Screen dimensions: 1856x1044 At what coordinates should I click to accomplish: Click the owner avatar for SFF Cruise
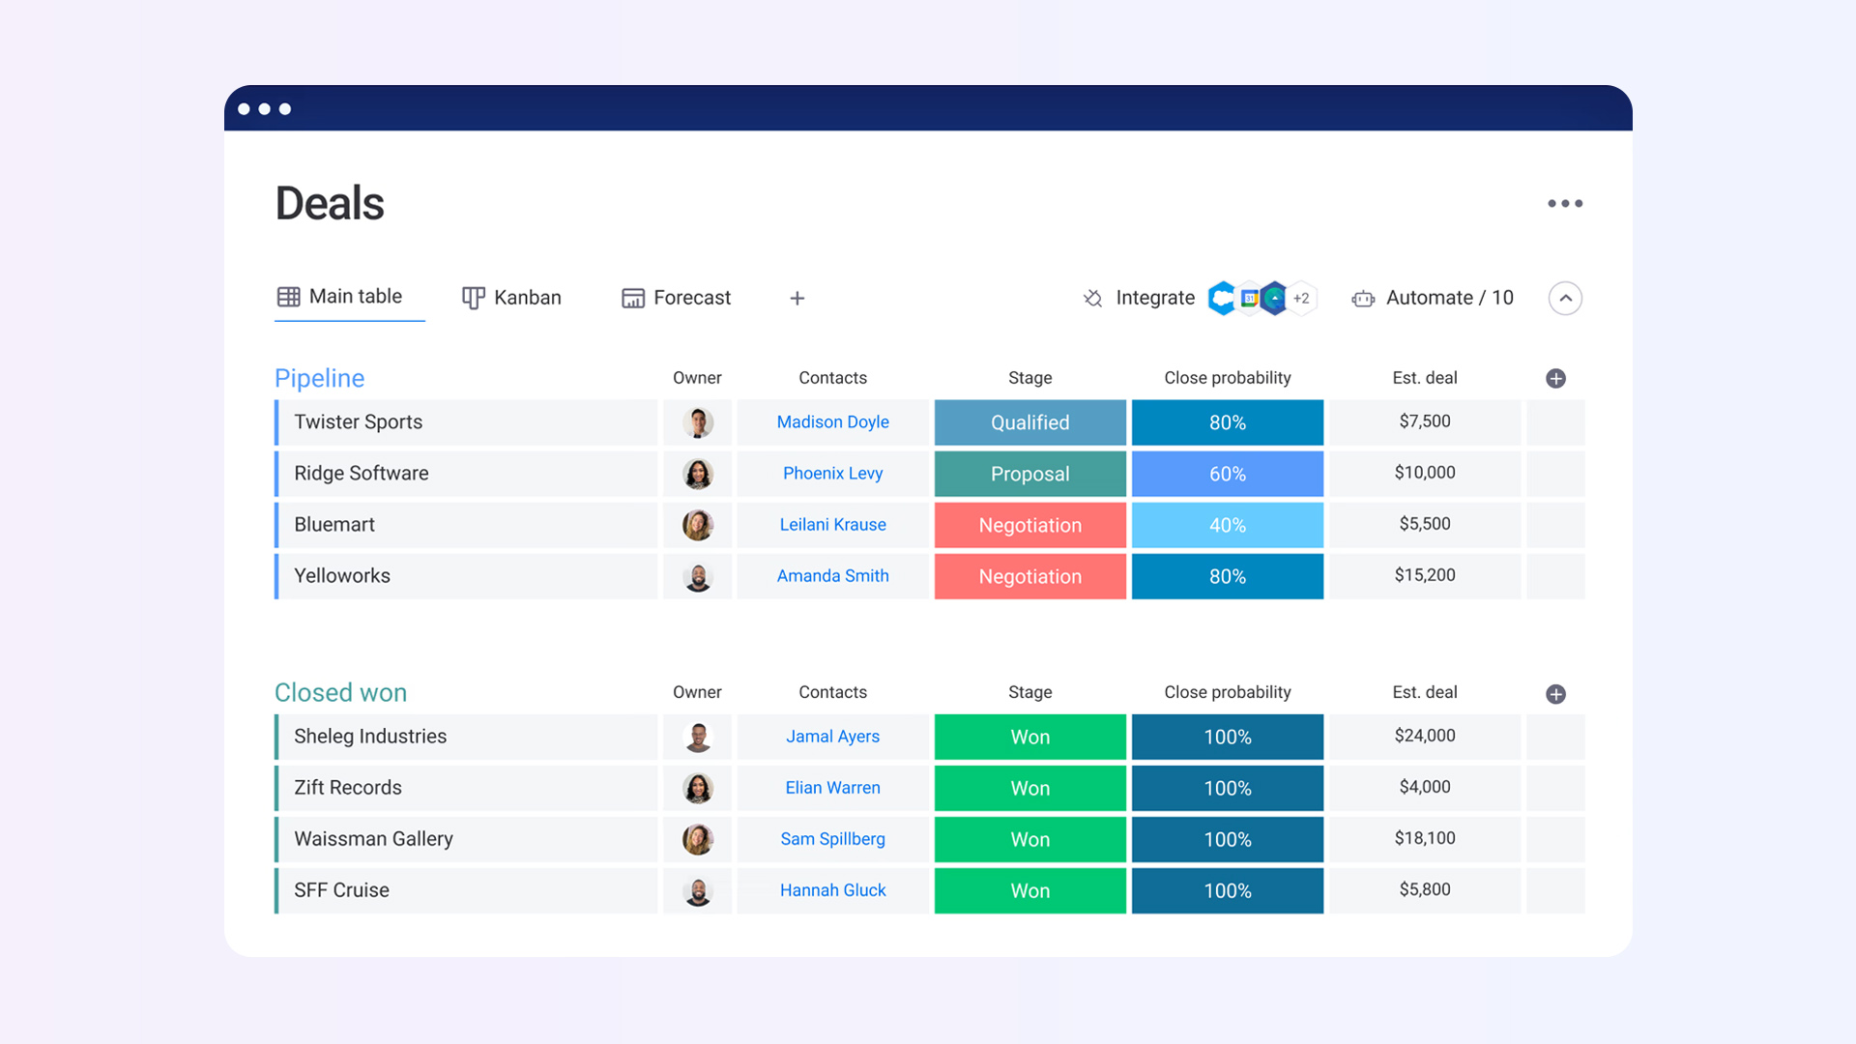pyautogui.click(x=698, y=890)
